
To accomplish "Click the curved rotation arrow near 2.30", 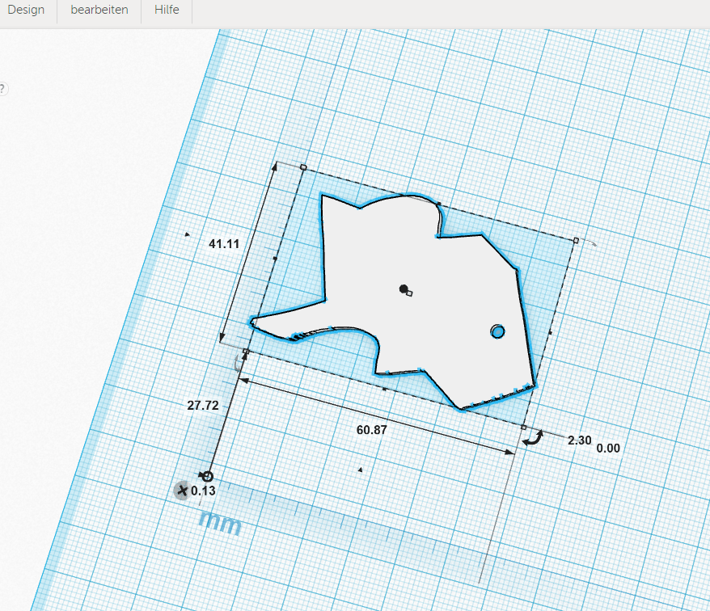I will click(x=532, y=439).
